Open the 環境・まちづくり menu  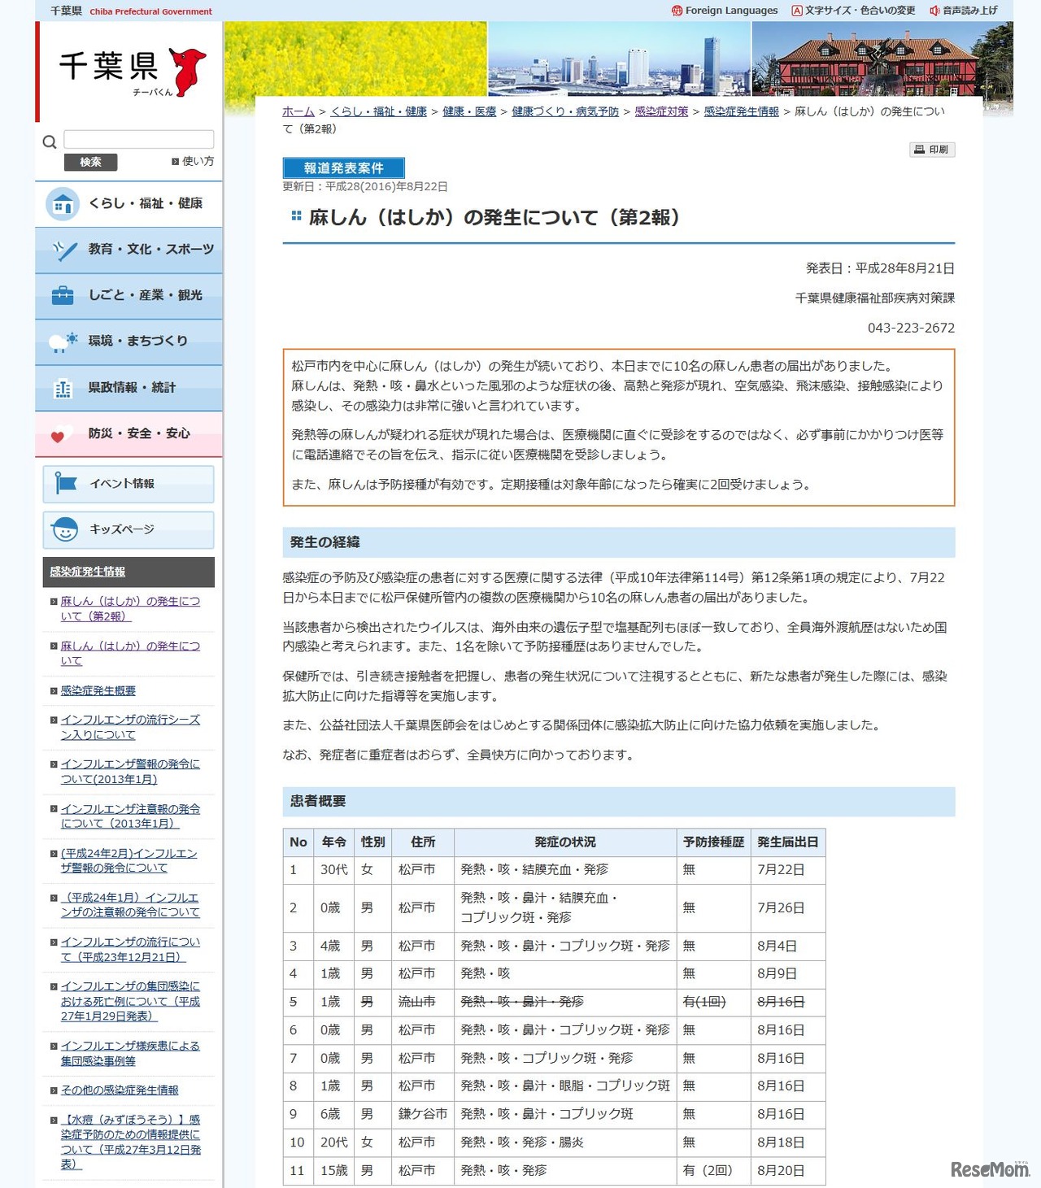pos(130,342)
